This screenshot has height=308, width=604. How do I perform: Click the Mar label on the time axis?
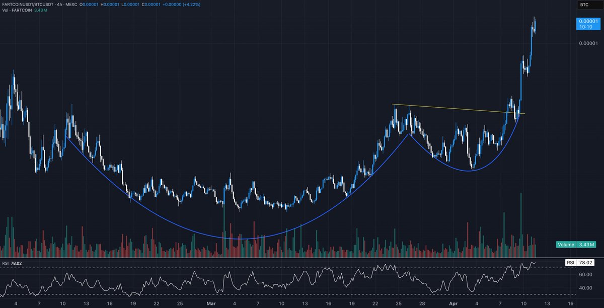tap(210, 303)
